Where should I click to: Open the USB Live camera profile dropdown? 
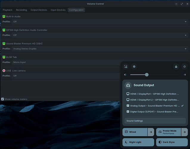pyautogui.click(x=66, y=76)
